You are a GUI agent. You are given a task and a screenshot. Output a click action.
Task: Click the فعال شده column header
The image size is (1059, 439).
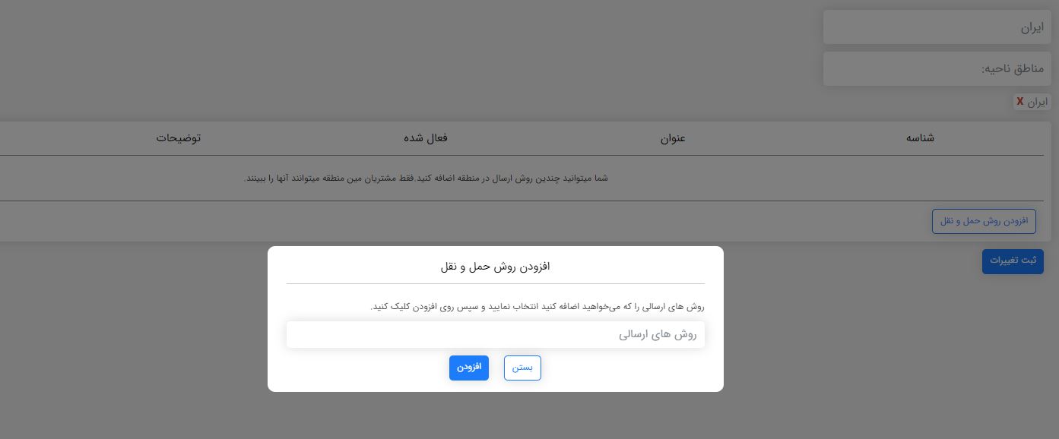tap(426, 138)
